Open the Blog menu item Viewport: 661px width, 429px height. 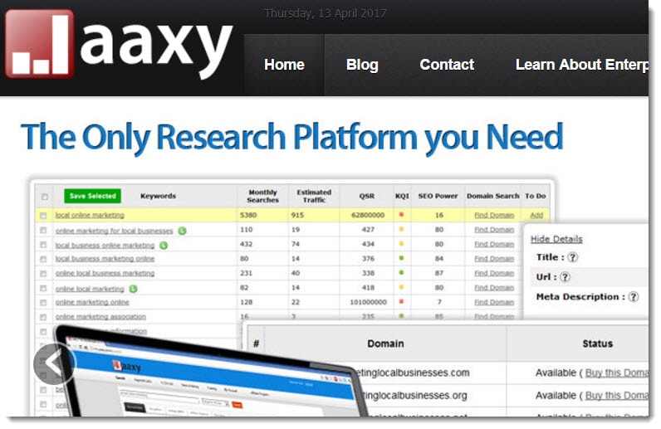point(362,65)
